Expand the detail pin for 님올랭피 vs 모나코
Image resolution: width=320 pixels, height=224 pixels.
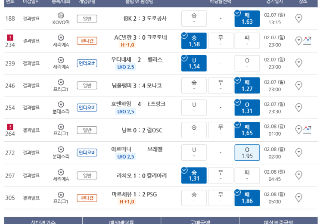click(x=298, y=85)
